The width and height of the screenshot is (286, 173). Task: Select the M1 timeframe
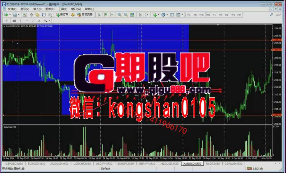pyautogui.click(x=189, y=15)
